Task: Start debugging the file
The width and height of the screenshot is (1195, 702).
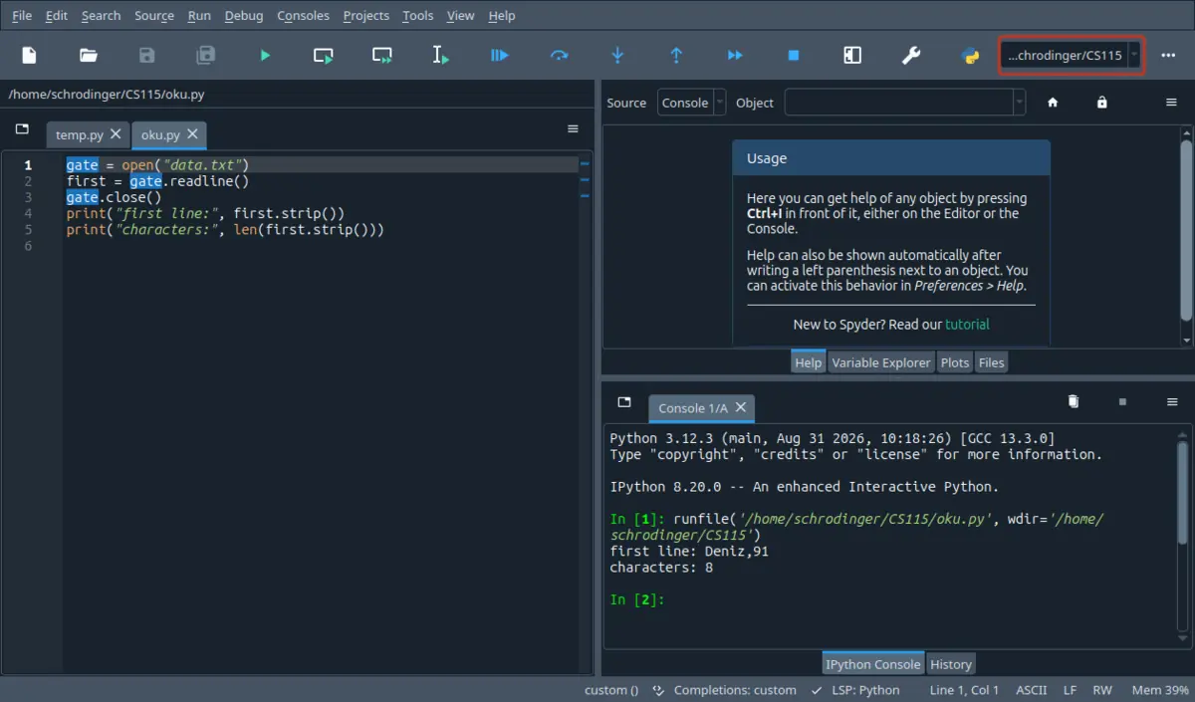Action: pyautogui.click(x=500, y=56)
